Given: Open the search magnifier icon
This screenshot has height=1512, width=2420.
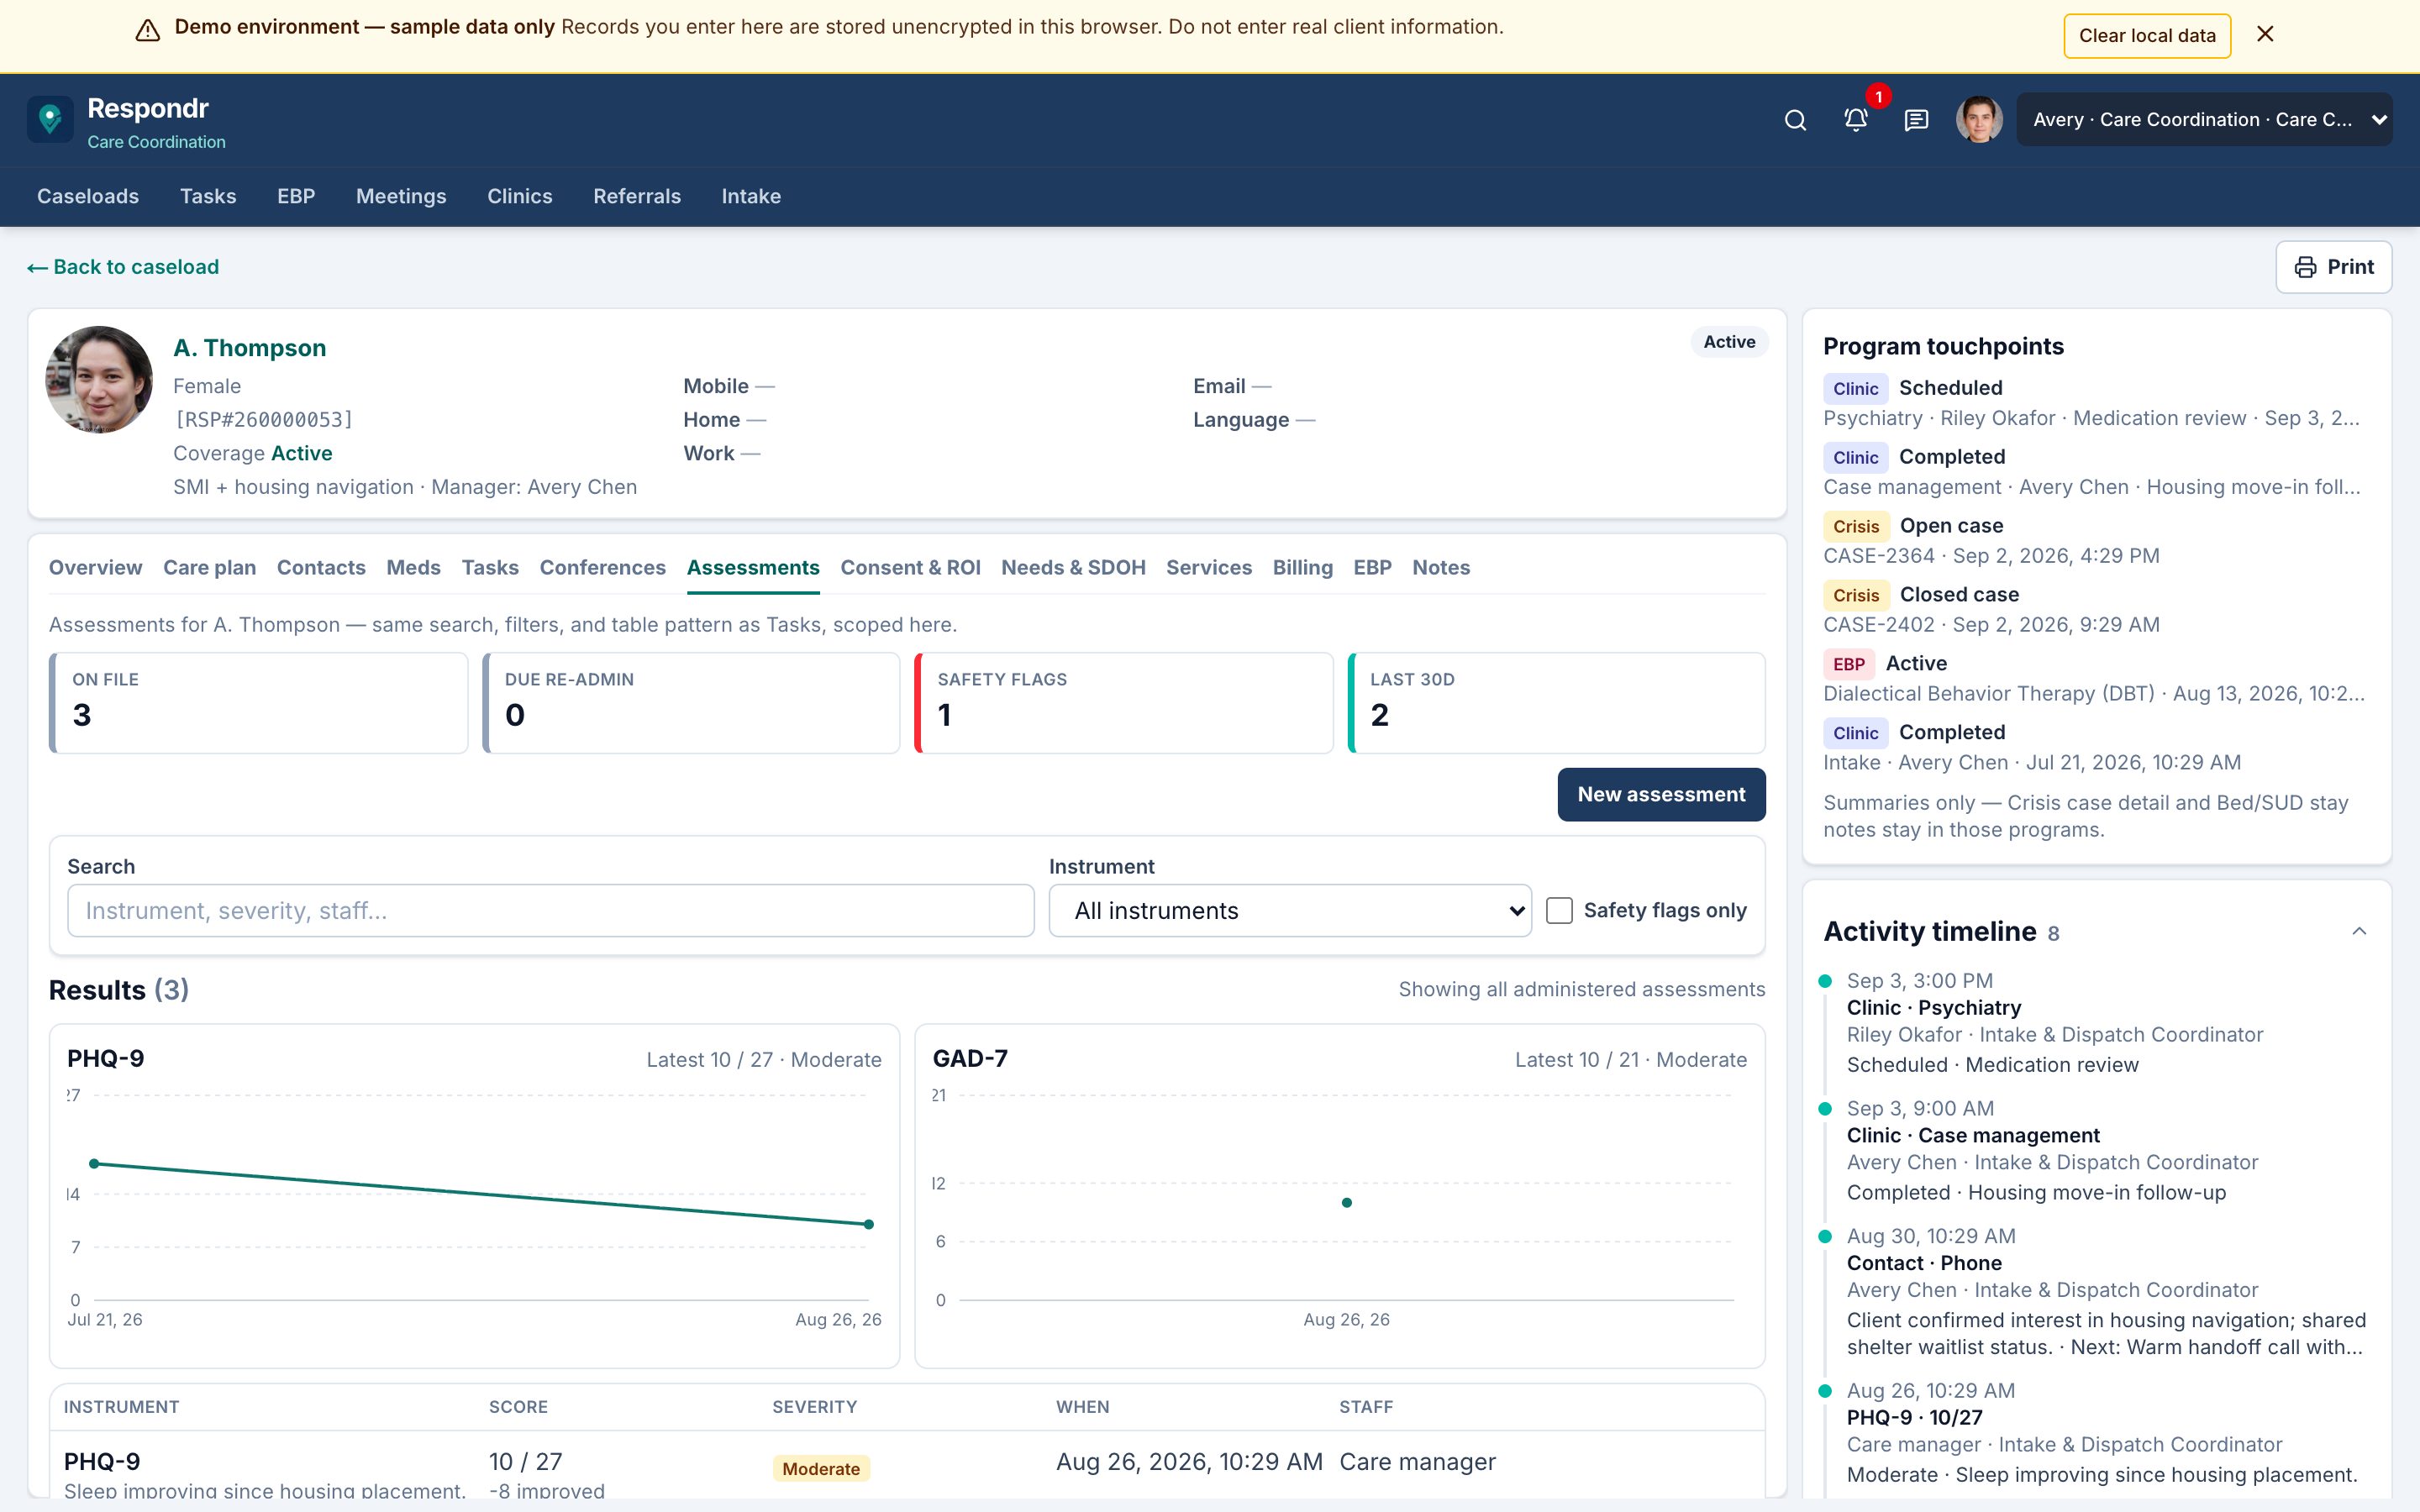Looking at the screenshot, I should [1795, 120].
